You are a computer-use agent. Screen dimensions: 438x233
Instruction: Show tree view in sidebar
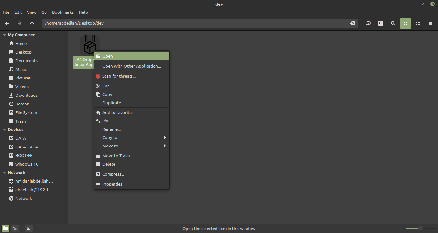15,229
